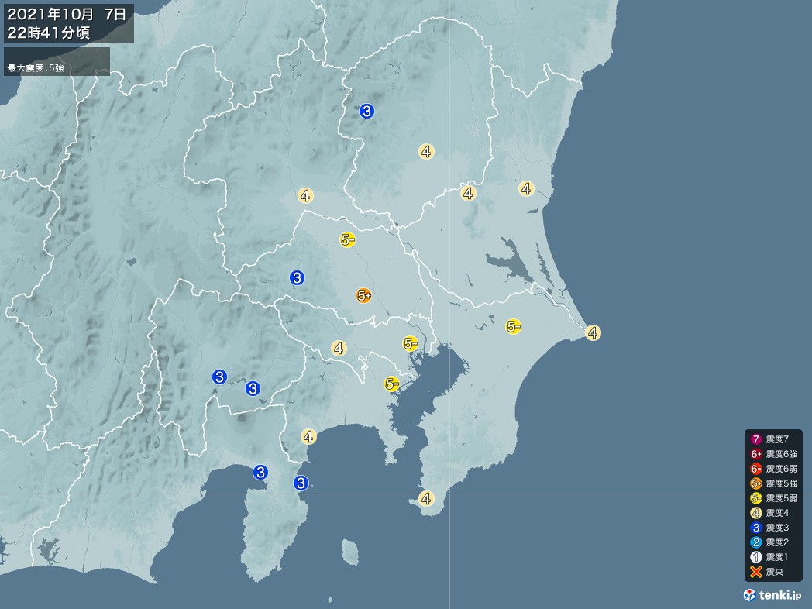This screenshot has width=812, height=609.
Task: Click the easternmost intensity 4 marker on the coast
Action: [593, 333]
